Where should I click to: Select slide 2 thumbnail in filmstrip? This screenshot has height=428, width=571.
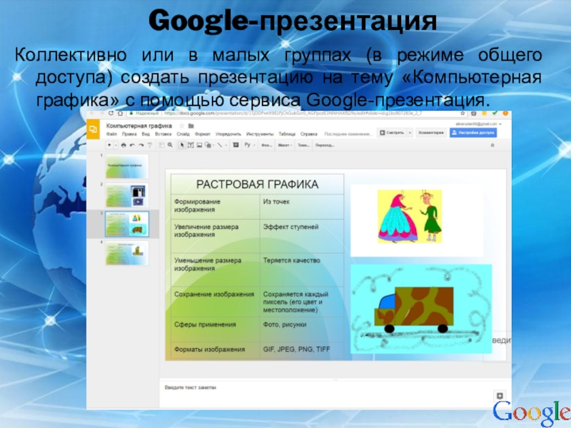coord(127,195)
